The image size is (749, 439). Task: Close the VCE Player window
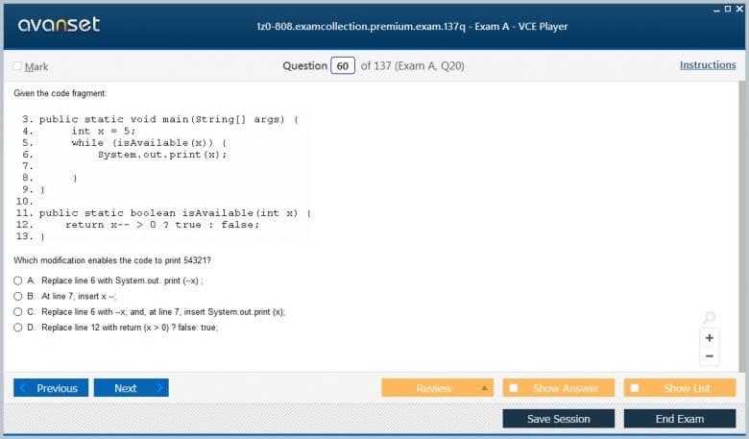[x=739, y=9]
